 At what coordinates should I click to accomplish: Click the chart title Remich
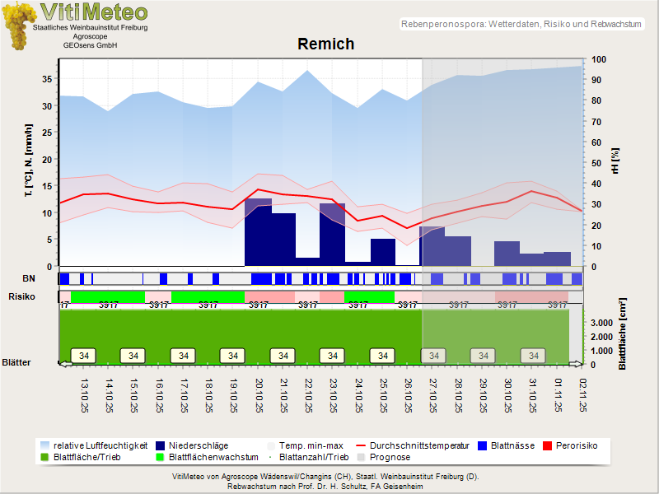pos(325,44)
